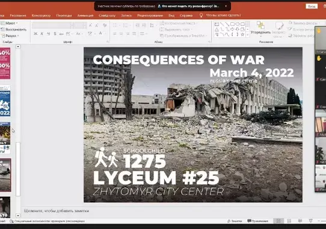Screen dimensions: 326x229
Task: Toggle Примечания comments pane in status bar
Action: (x=257, y=221)
